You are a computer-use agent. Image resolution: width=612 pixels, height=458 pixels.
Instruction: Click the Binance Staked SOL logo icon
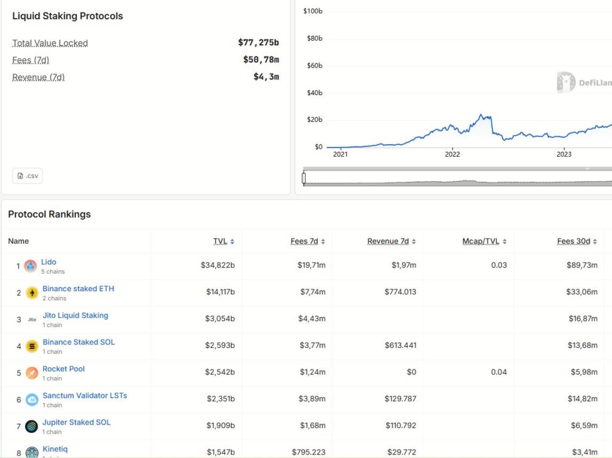click(32, 346)
